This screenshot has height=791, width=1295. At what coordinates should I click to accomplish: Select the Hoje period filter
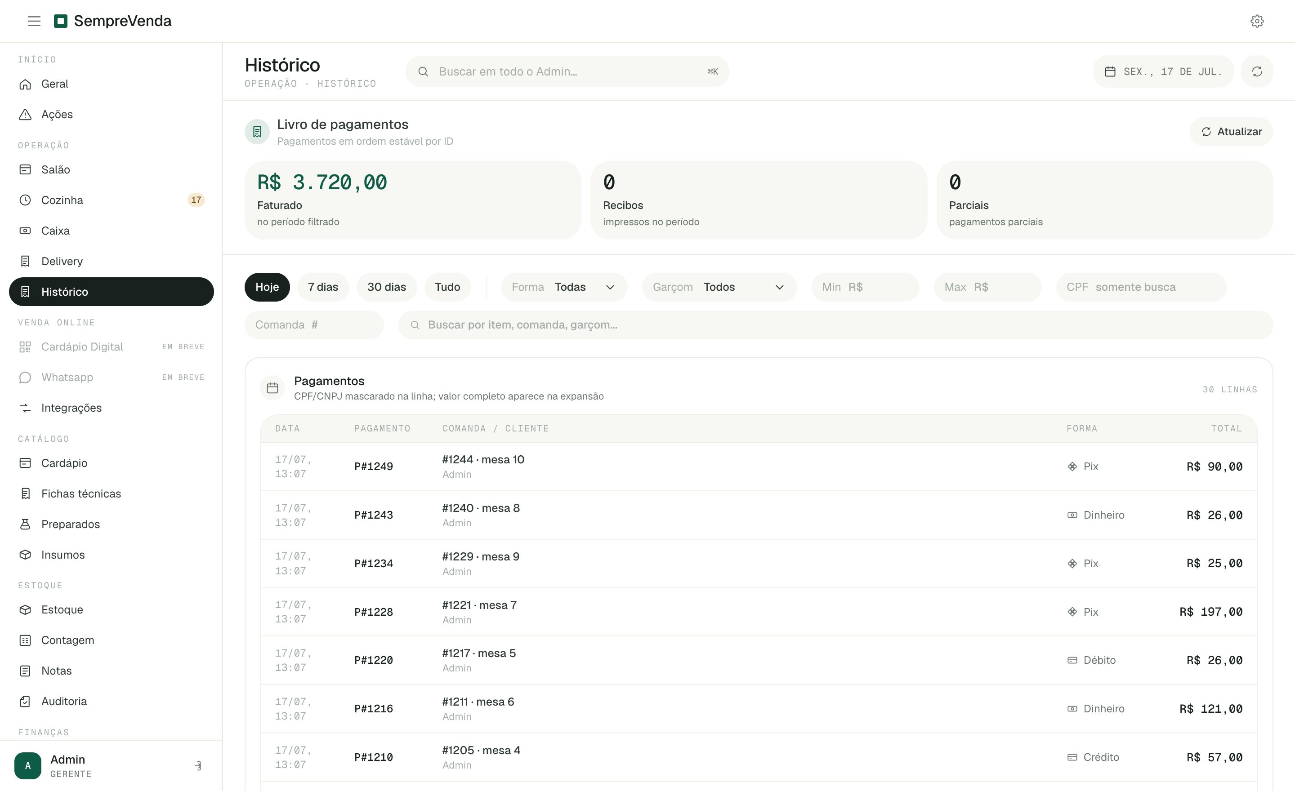point(267,287)
